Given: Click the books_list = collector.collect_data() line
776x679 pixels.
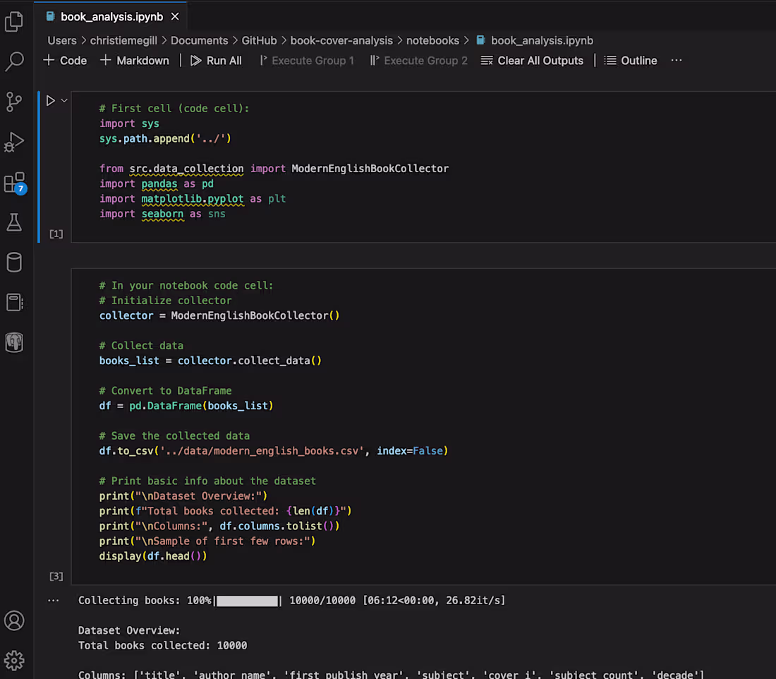Looking at the screenshot, I should [x=210, y=361].
